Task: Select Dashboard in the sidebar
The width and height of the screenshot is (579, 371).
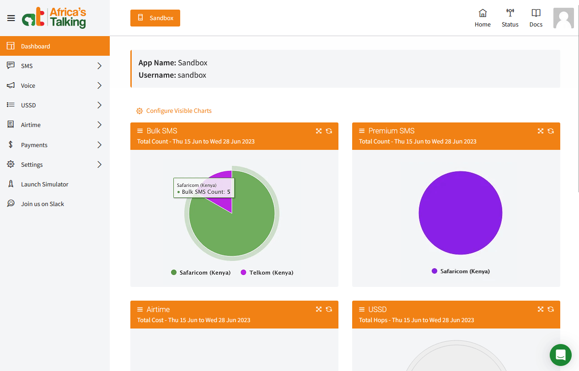Action: coord(36,46)
